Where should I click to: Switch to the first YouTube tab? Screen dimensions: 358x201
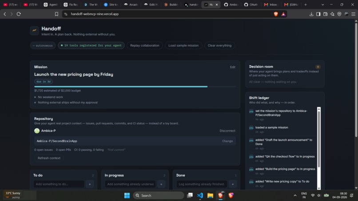click(11, 4)
